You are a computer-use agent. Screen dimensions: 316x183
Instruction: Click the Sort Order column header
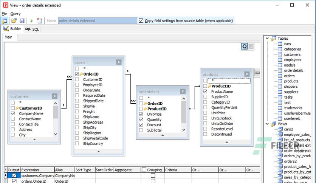pyautogui.click(x=104, y=170)
